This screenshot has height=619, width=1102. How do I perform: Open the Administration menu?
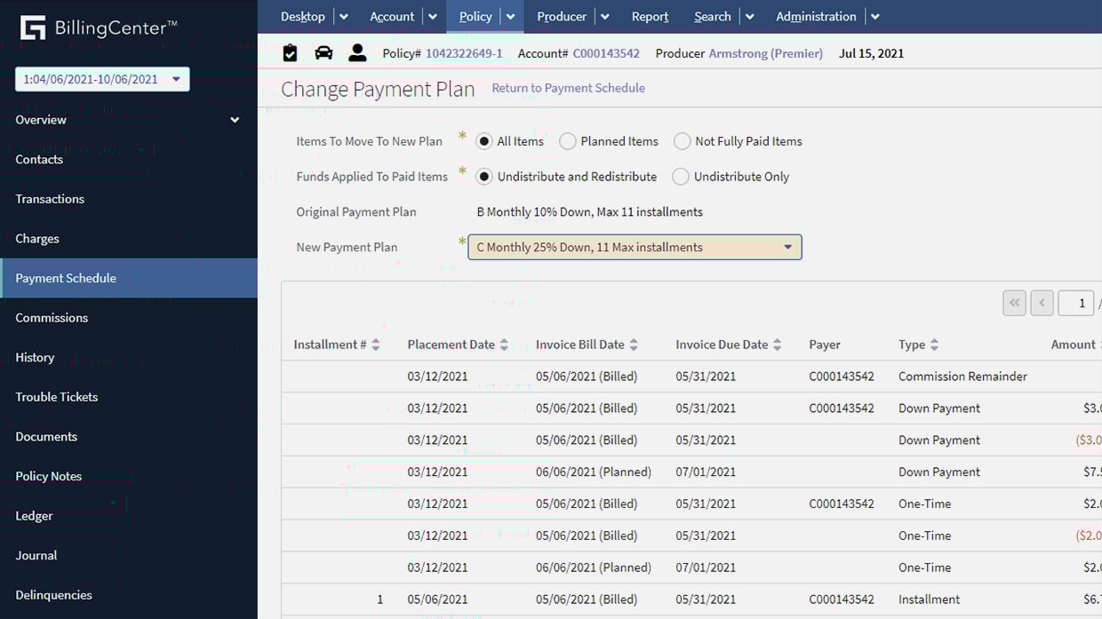coord(816,16)
